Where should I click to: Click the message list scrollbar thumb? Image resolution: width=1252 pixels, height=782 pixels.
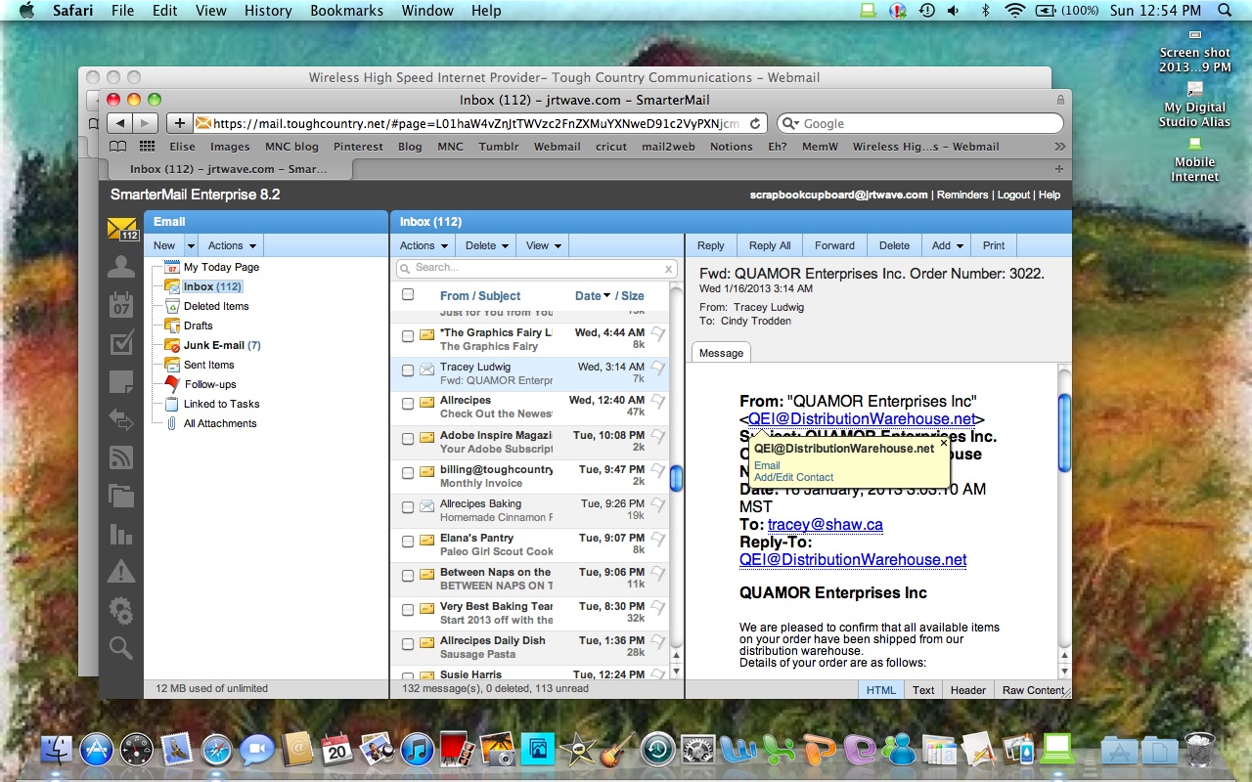(x=675, y=479)
